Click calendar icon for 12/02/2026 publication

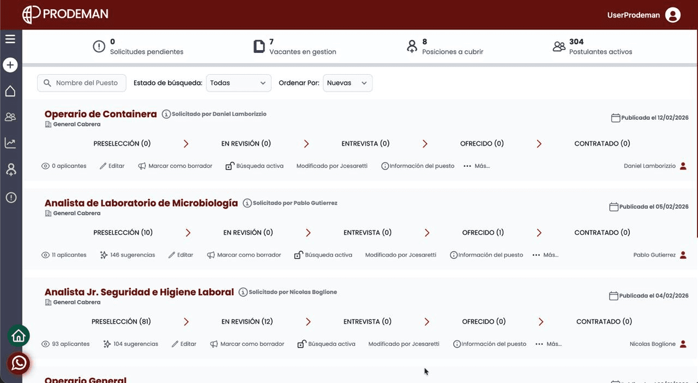point(616,118)
